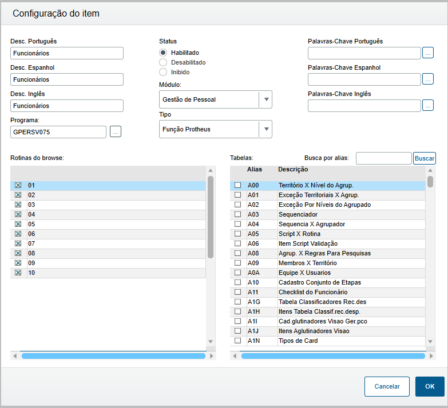Expand the Módulo dropdown
Screen dimensions: 448x408
tap(265, 99)
